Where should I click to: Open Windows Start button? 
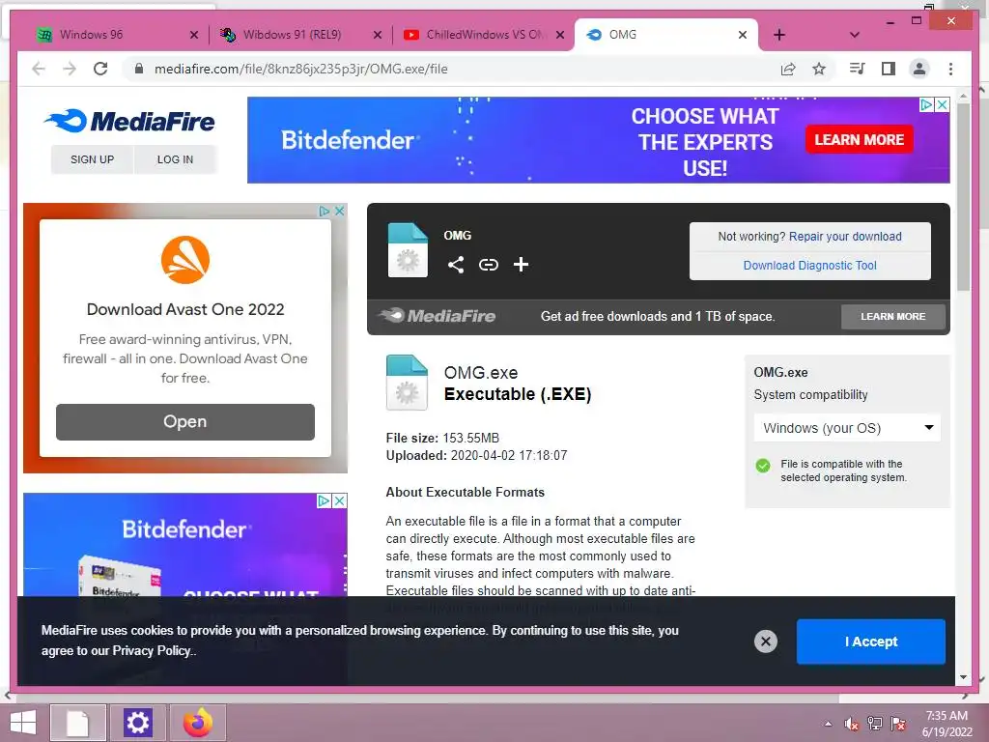tap(23, 723)
